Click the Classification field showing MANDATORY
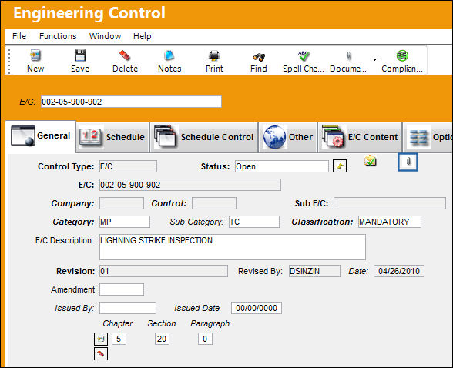453x368 pixels. [x=390, y=222]
